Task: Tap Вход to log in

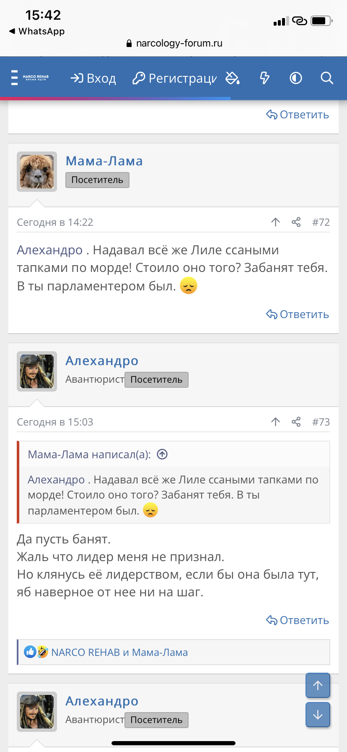Action: tap(93, 78)
